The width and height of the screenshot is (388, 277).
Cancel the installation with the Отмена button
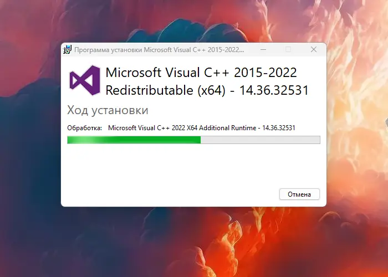tap(299, 194)
